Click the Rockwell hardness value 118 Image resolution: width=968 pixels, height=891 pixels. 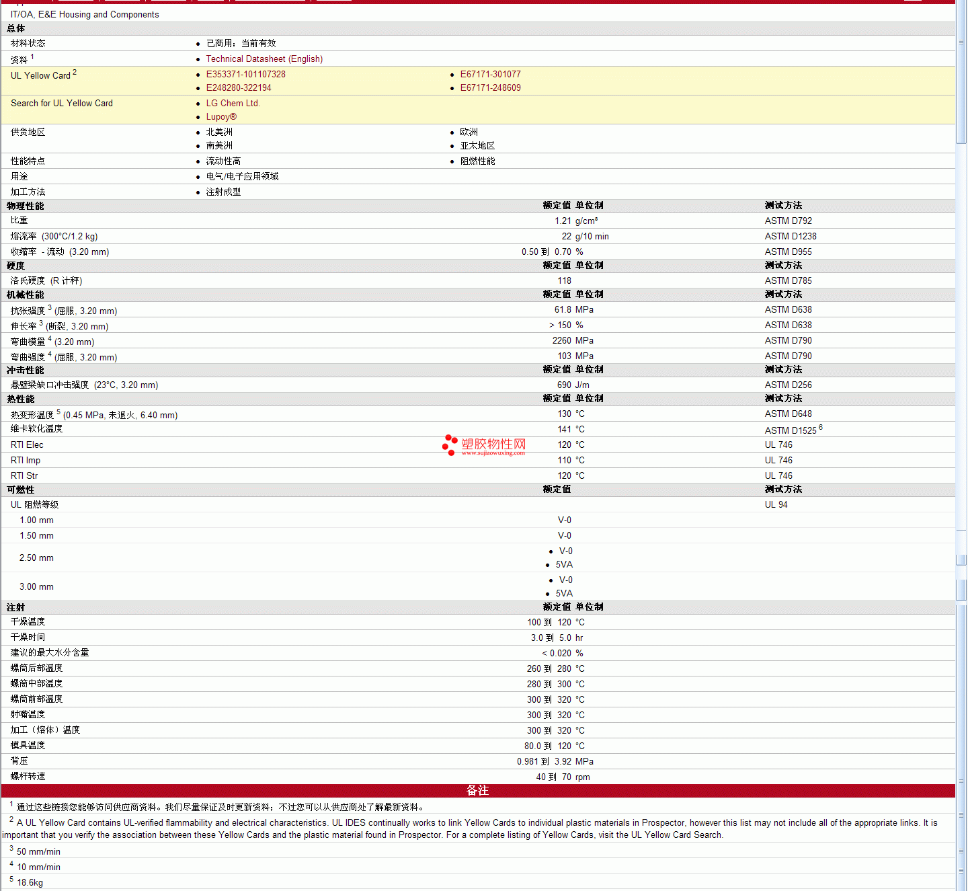coord(564,281)
